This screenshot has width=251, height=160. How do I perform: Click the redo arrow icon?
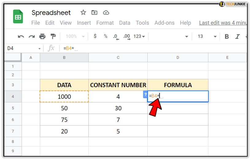(32, 37)
